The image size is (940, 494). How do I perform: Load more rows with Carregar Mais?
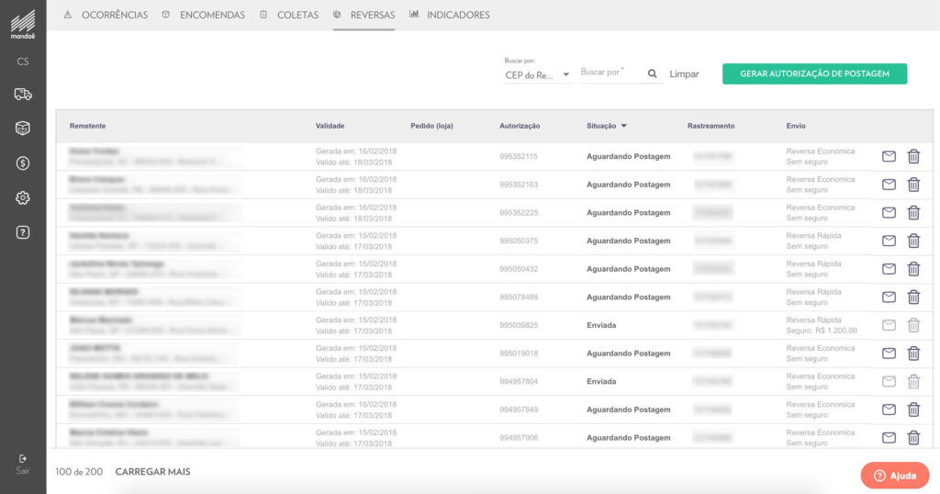152,472
